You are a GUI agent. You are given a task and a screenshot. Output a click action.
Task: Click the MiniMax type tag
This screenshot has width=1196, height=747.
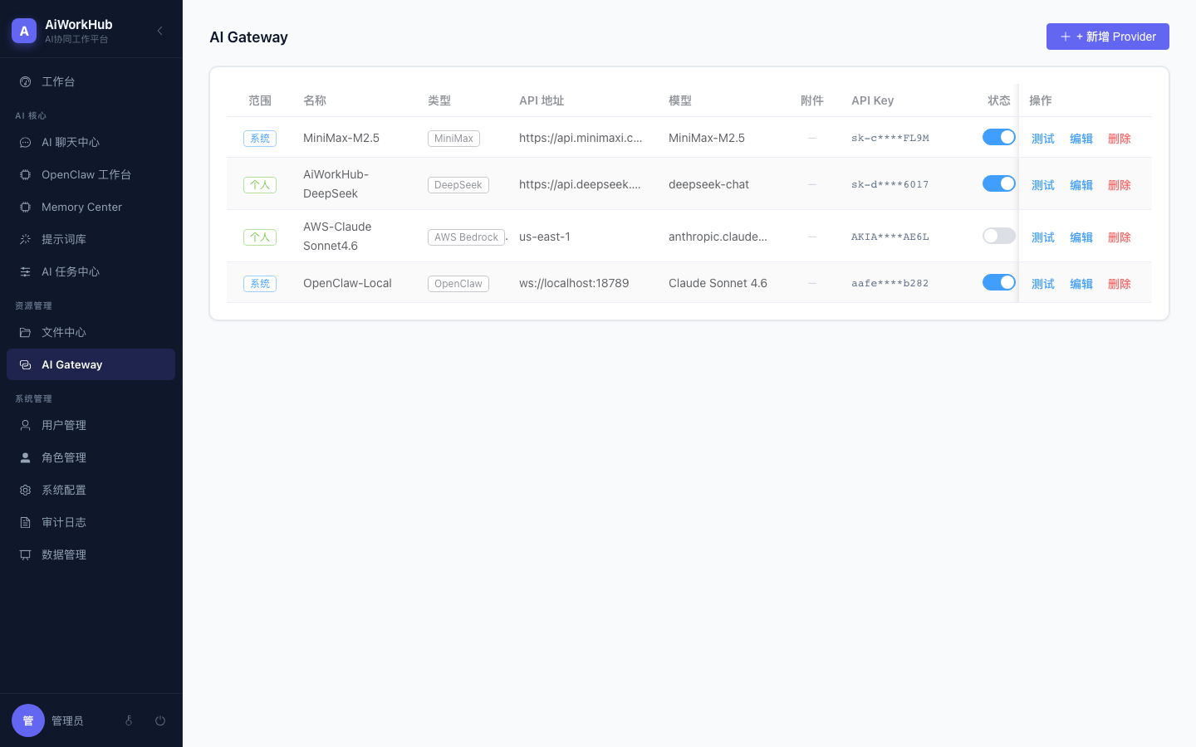453,139
